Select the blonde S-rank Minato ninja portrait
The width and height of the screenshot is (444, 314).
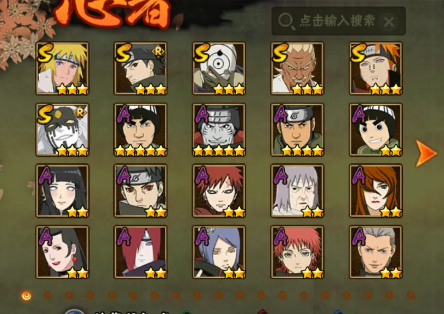tap(62, 68)
